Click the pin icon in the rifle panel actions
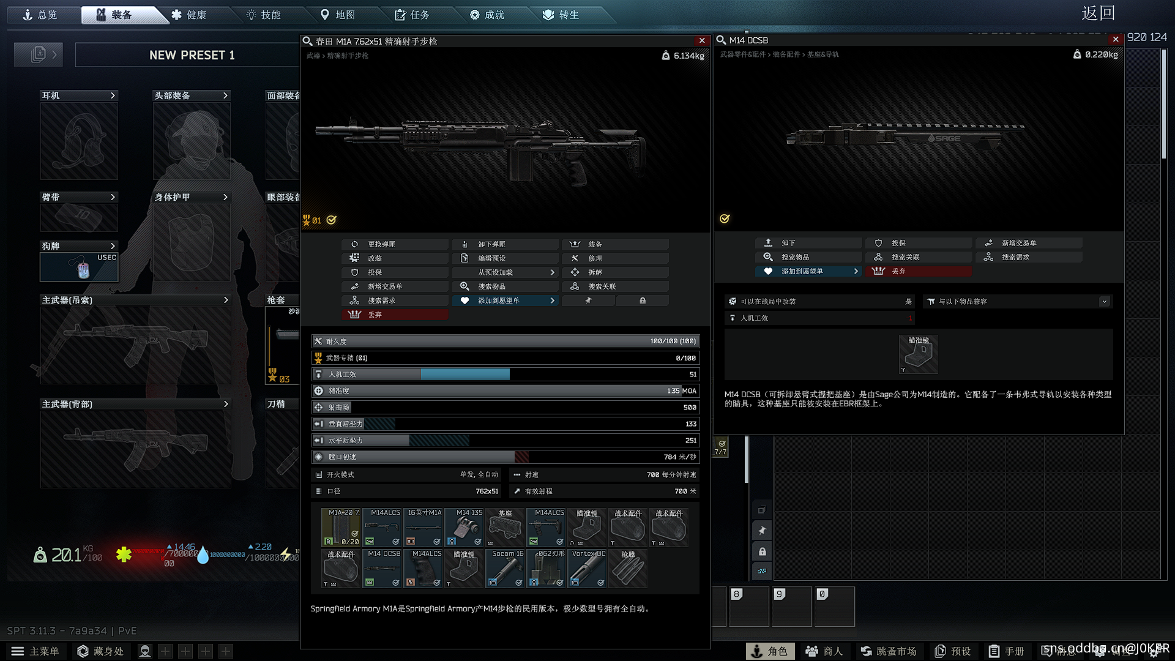 click(588, 301)
